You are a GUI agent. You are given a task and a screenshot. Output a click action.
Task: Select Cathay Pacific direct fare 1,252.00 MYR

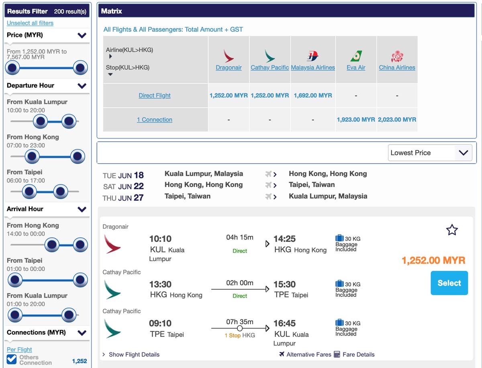pos(270,95)
